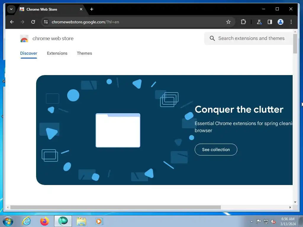Viewport: 303px width, 227px height.
Task: Open the Windows Start menu
Action: (x=8, y=221)
